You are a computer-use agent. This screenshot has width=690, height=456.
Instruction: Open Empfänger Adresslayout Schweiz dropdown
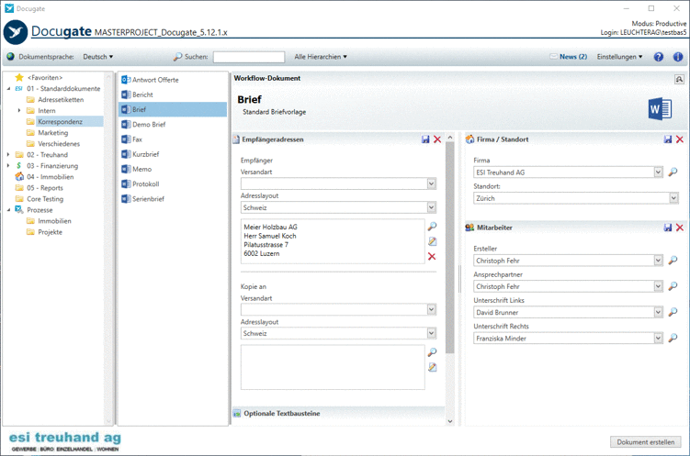tap(431, 207)
